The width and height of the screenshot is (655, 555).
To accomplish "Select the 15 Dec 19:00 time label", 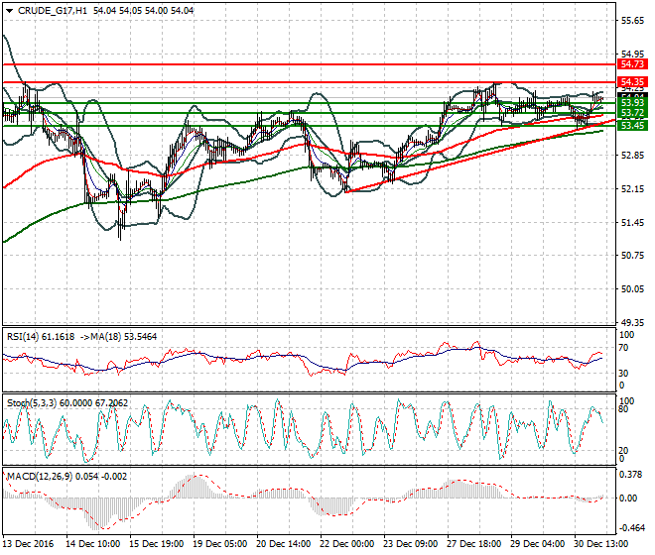I will [156, 544].
